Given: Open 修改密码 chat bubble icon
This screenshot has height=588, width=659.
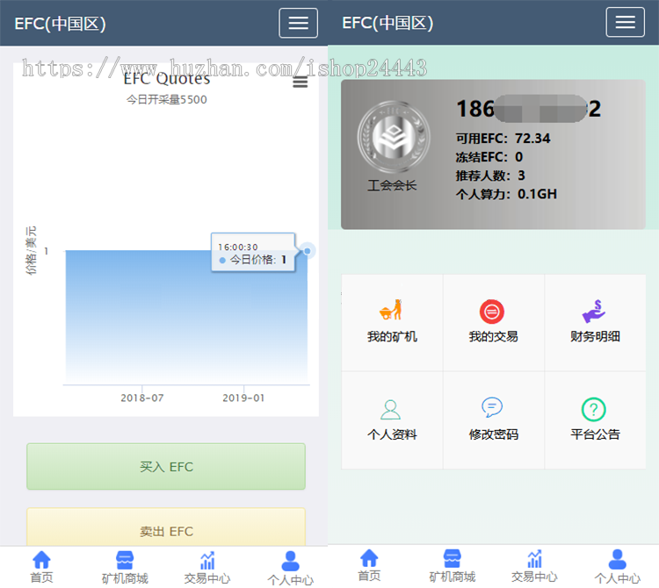Looking at the screenshot, I should click(x=492, y=407).
